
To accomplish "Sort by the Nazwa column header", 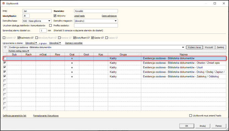I will [183, 54].
